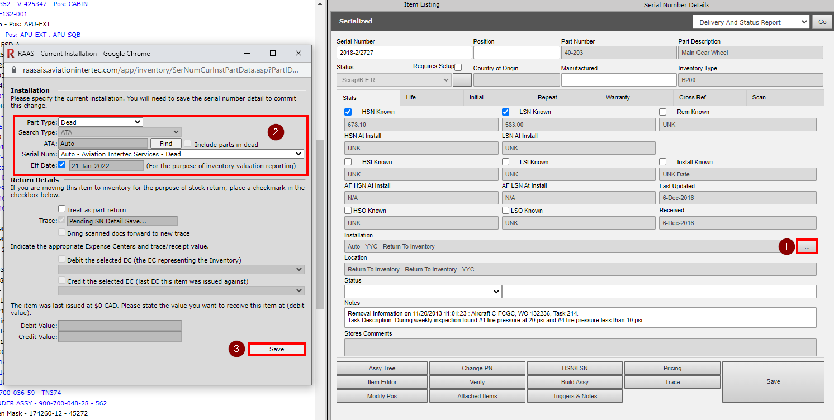Open Triggers & Notes
Screen dimensions: 834x420
574,395
